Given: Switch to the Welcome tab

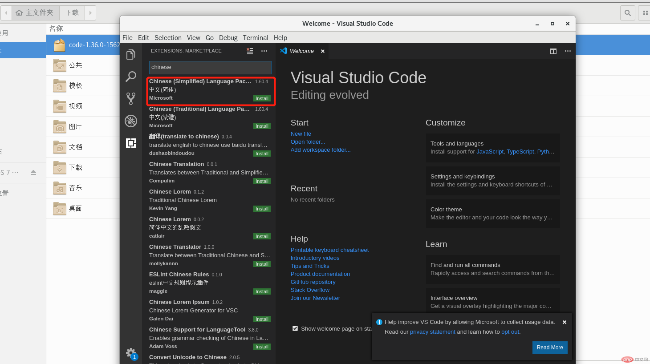Looking at the screenshot, I should pos(301,51).
